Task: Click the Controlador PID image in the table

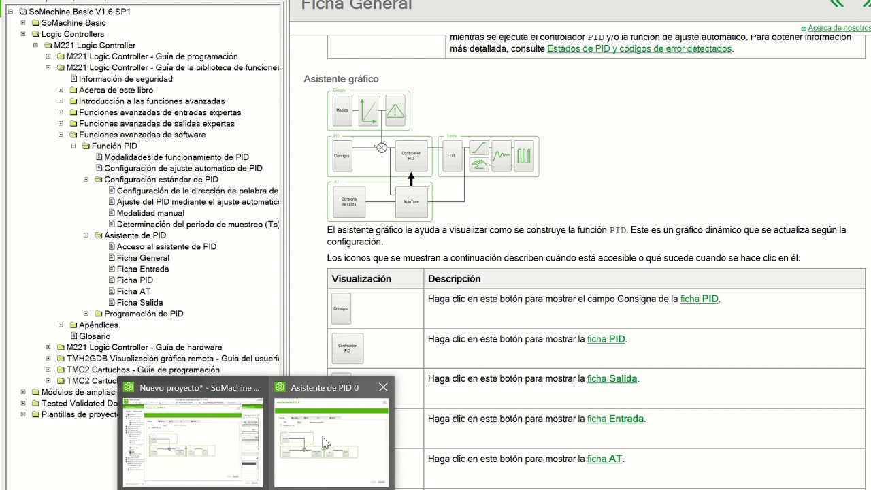Action: [347, 348]
